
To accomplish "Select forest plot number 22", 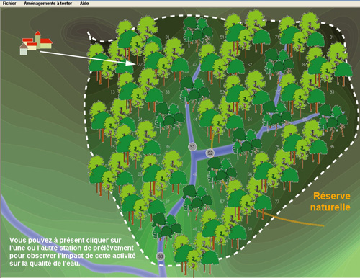I will (140, 64).
